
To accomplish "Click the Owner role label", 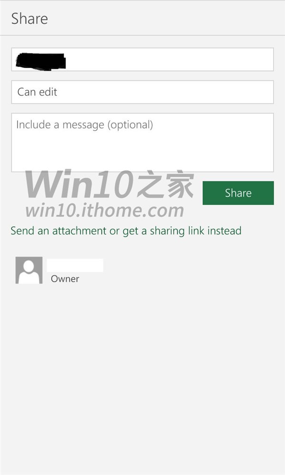I will point(65,279).
